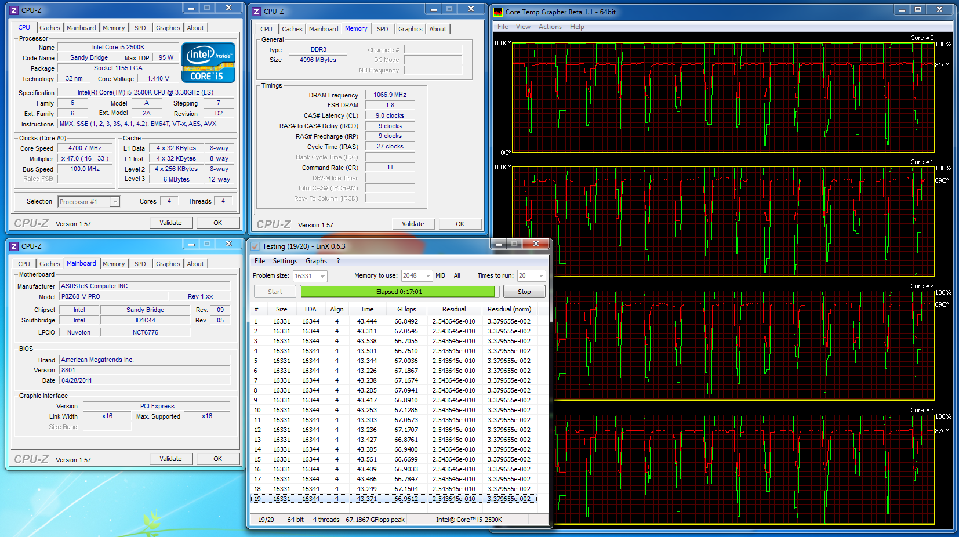This screenshot has width=959, height=537.
Task: Open Actions menu in Core Temp Grapher
Action: click(x=550, y=27)
